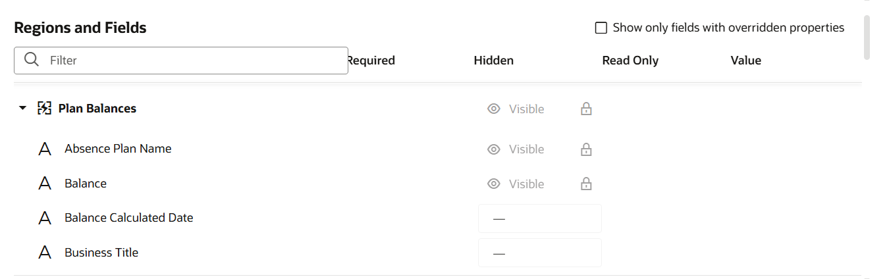The image size is (889, 279).
Task: Click the vertical scrollbar thumb
Action: click(867, 37)
